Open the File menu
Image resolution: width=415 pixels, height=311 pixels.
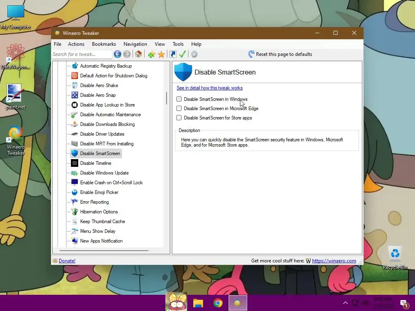[x=58, y=44]
